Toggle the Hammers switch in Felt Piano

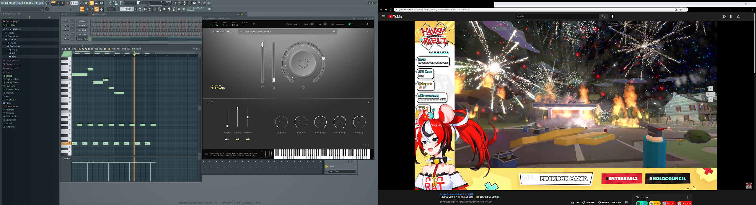pos(248,139)
